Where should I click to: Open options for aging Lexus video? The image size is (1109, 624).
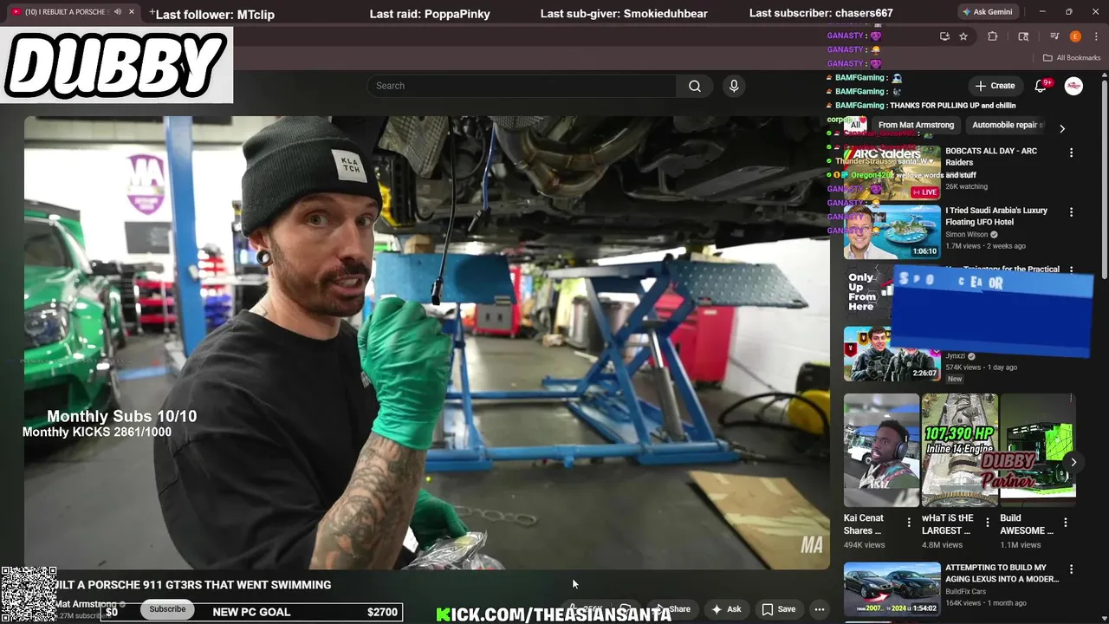(x=1071, y=569)
